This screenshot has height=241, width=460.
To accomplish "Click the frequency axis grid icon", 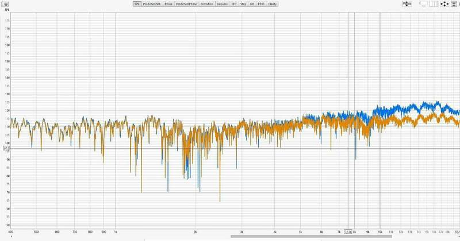I will 431,4.
